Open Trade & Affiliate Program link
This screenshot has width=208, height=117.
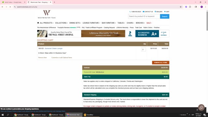coord(94,28)
